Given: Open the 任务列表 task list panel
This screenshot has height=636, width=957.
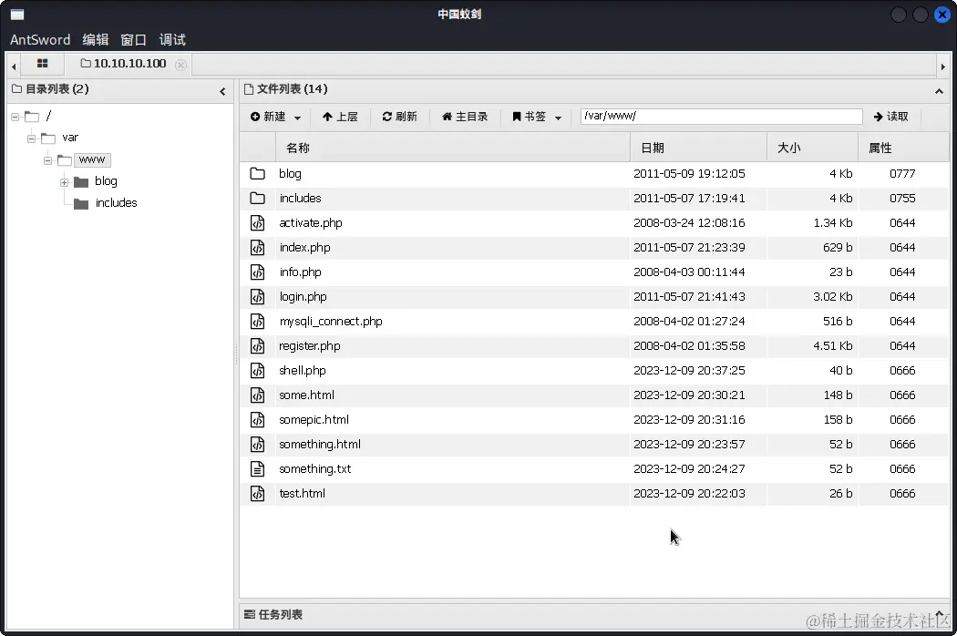Looking at the screenshot, I should click(273, 614).
